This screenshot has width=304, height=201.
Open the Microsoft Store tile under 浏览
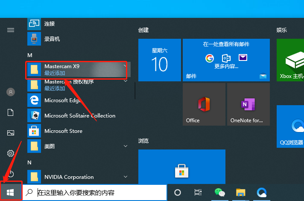tap(182, 167)
